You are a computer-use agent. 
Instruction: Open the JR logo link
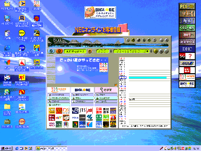75,110
